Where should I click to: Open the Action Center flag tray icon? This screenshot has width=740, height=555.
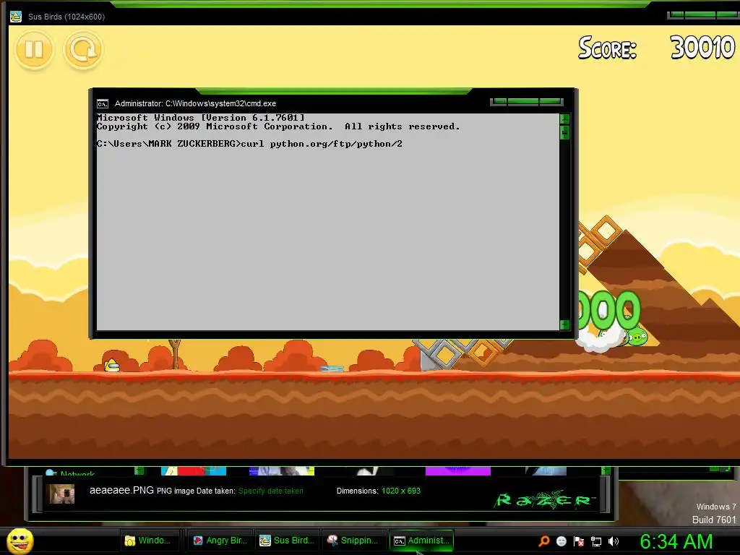(579, 541)
